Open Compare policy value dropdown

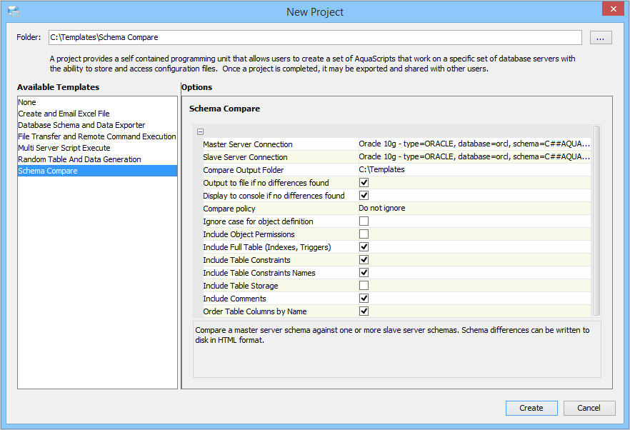474,209
